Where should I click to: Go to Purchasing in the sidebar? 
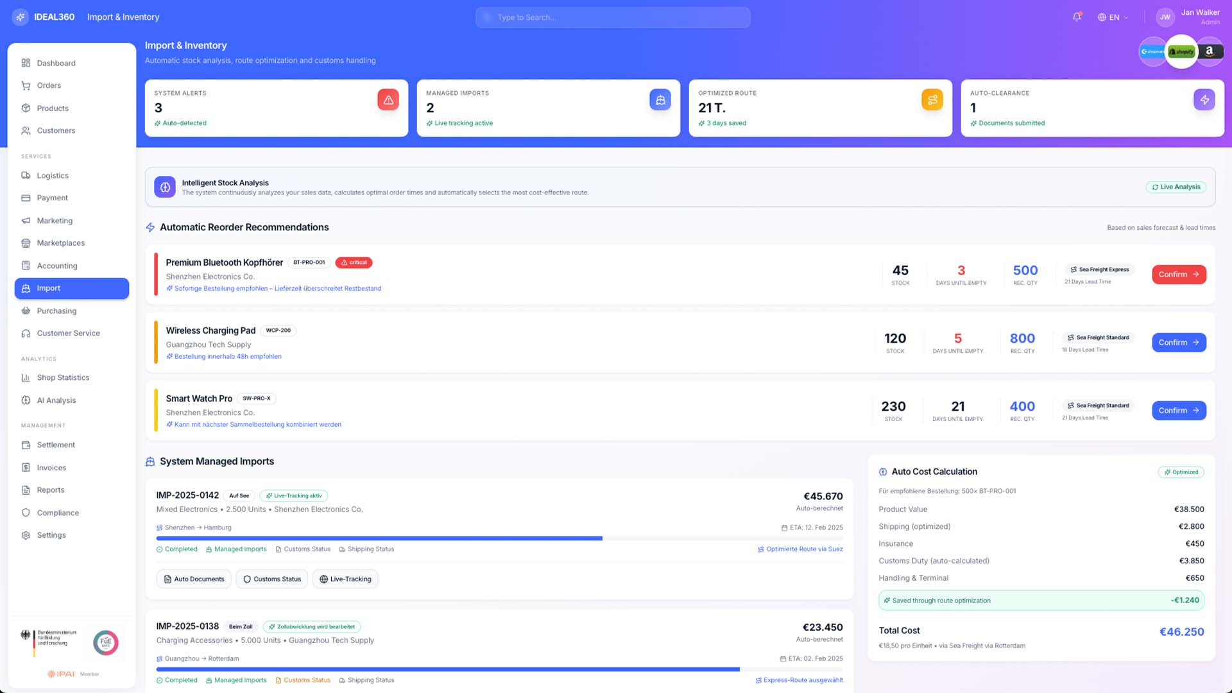pos(56,311)
